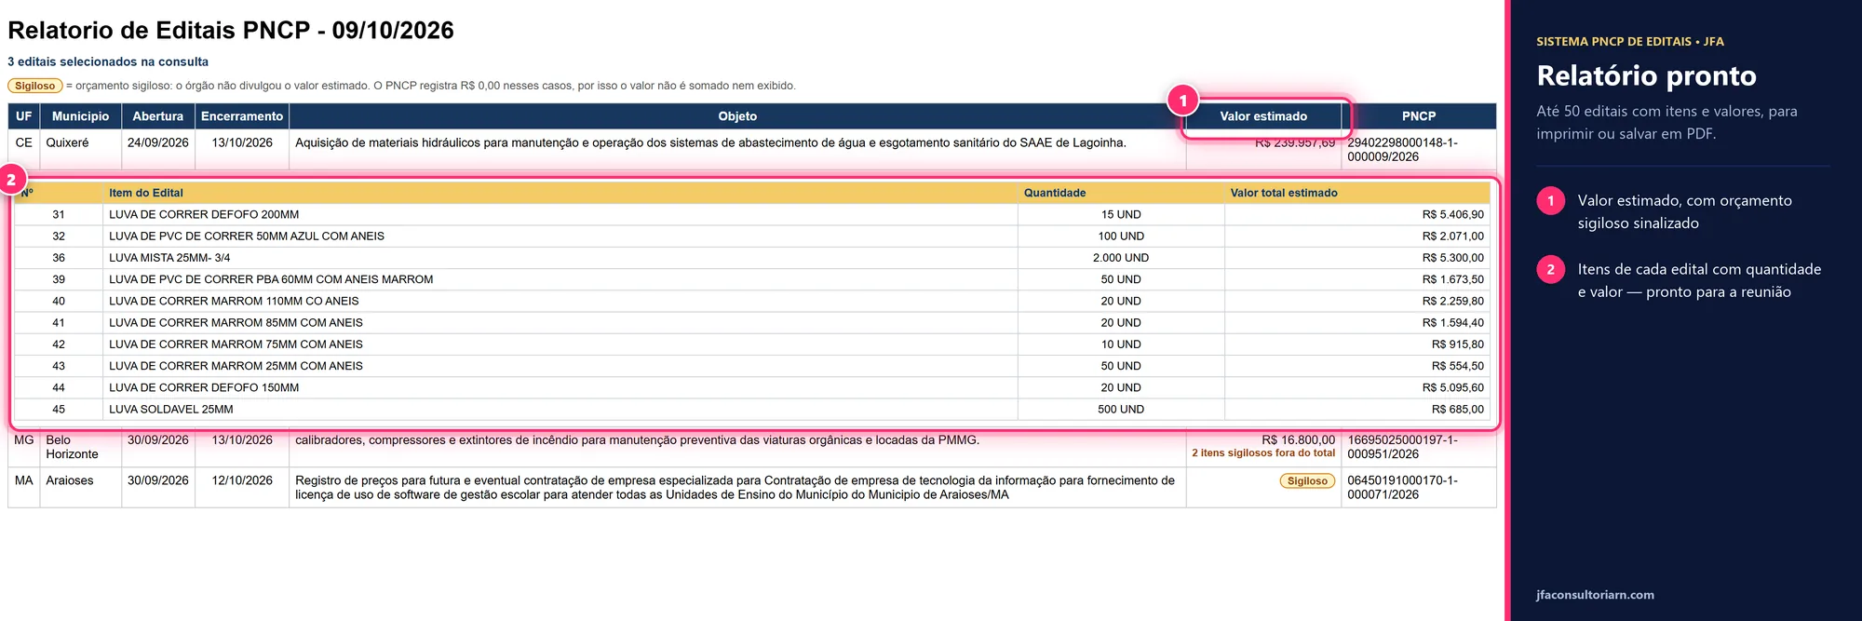1862x621 pixels.
Task: Click item 'LUVA SOLDAVEL 25MM'
Action: tap(171, 410)
